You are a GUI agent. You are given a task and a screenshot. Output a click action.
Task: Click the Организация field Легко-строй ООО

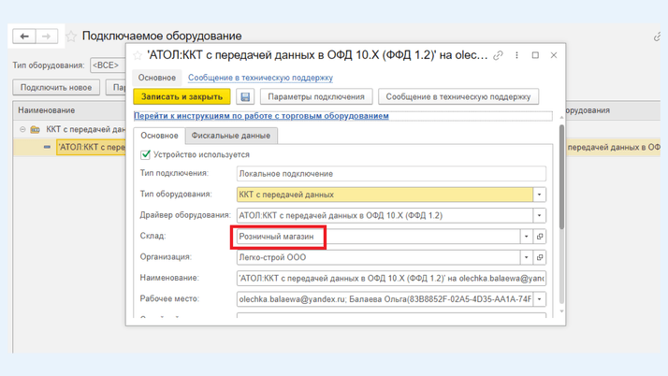click(x=378, y=257)
